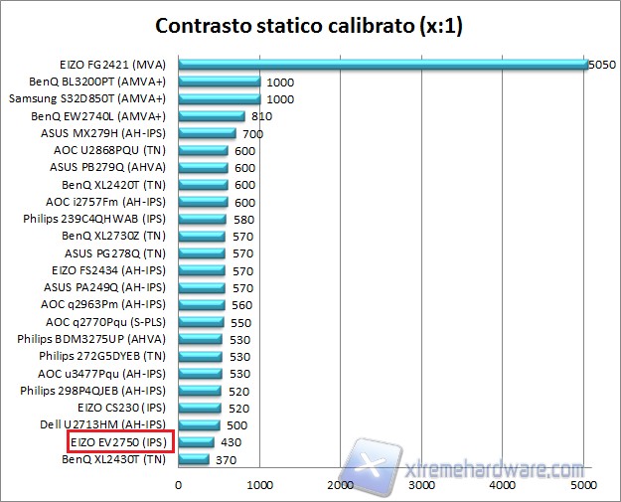Select the ASUS MX279H (AH-IPS) bar
Image resolution: width=621 pixels, height=502 pixels.
point(207,133)
